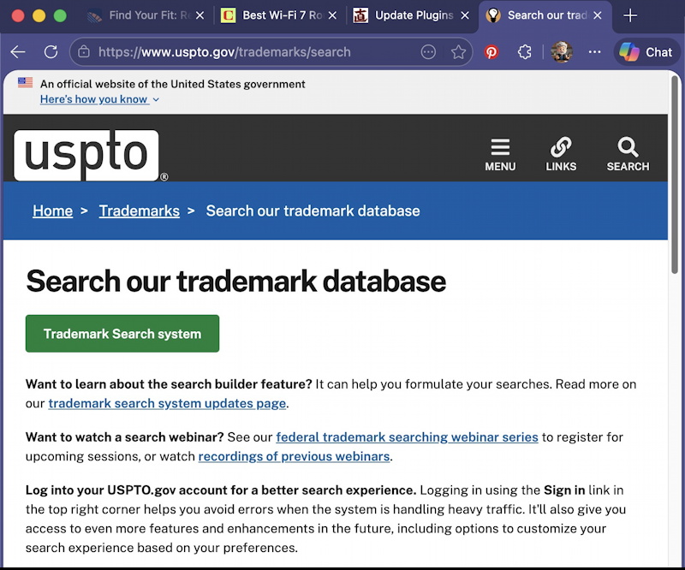
Task: Open the browser menu via the three-dot icon
Action: click(x=594, y=52)
